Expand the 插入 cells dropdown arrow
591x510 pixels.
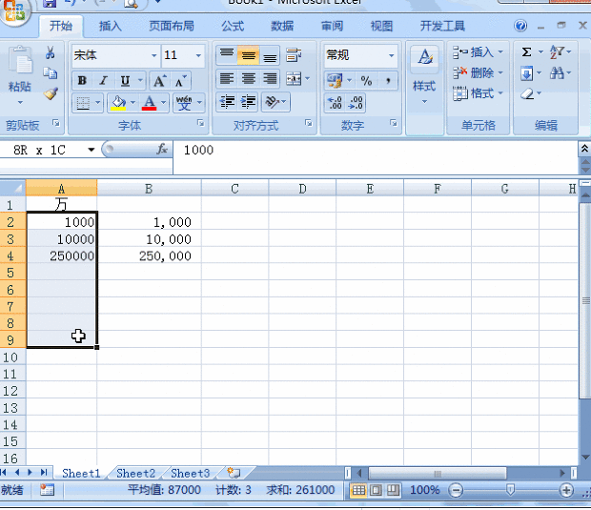[x=500, y=51]
